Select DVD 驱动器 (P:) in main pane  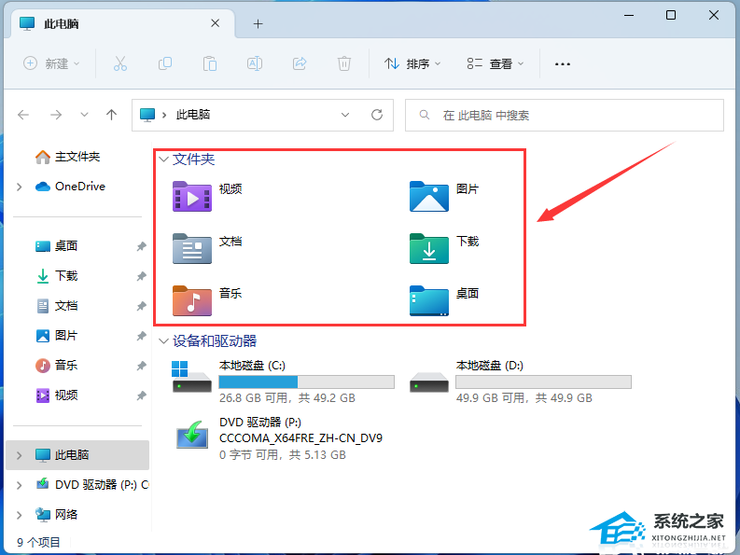click(x=278, y=438)
